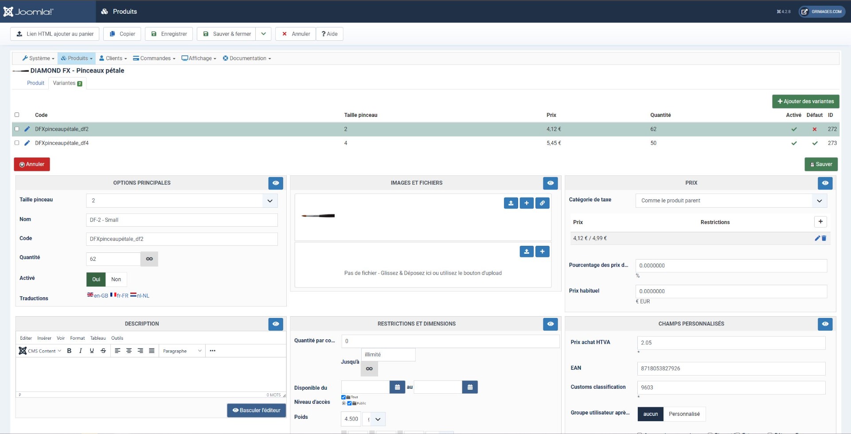Image resolution: width=851 pixels, height=434 pixels.
Task: Open the Paragraphe format dropdown
Action: click(182, 351)
